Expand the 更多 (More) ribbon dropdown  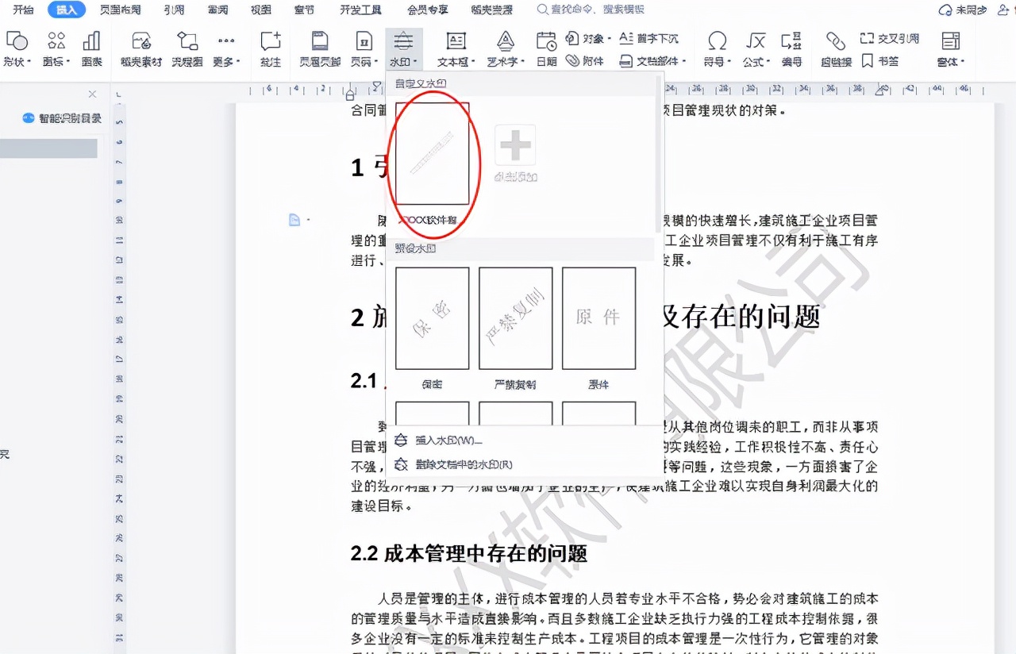[226, 49]
